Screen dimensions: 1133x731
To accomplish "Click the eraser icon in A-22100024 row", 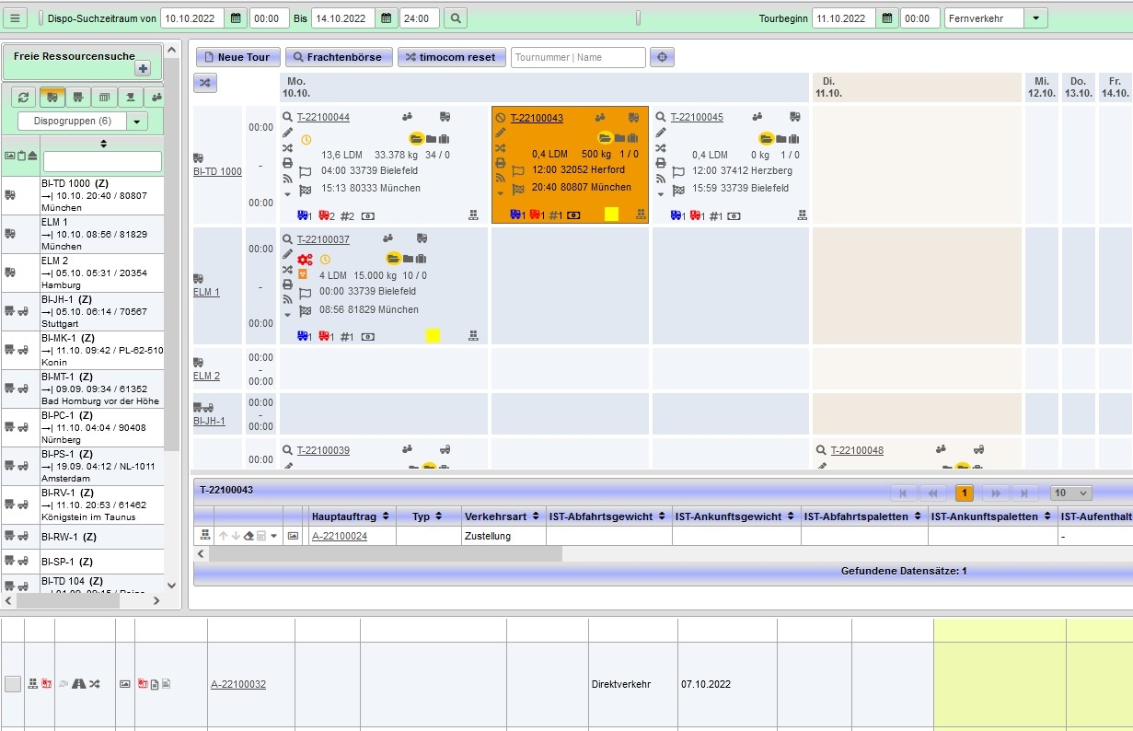I will (x=249, y=536).
